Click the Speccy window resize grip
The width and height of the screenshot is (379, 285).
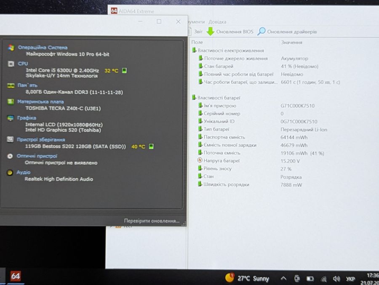pos(184,224)
